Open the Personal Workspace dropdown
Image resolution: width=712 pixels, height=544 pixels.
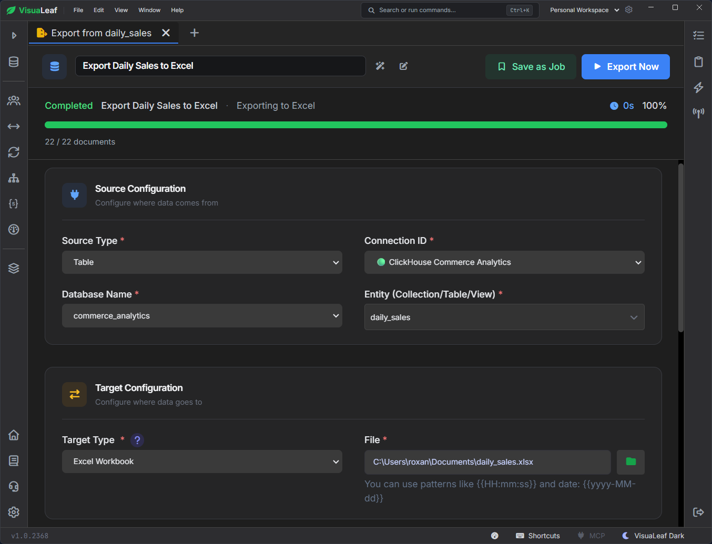584,10
